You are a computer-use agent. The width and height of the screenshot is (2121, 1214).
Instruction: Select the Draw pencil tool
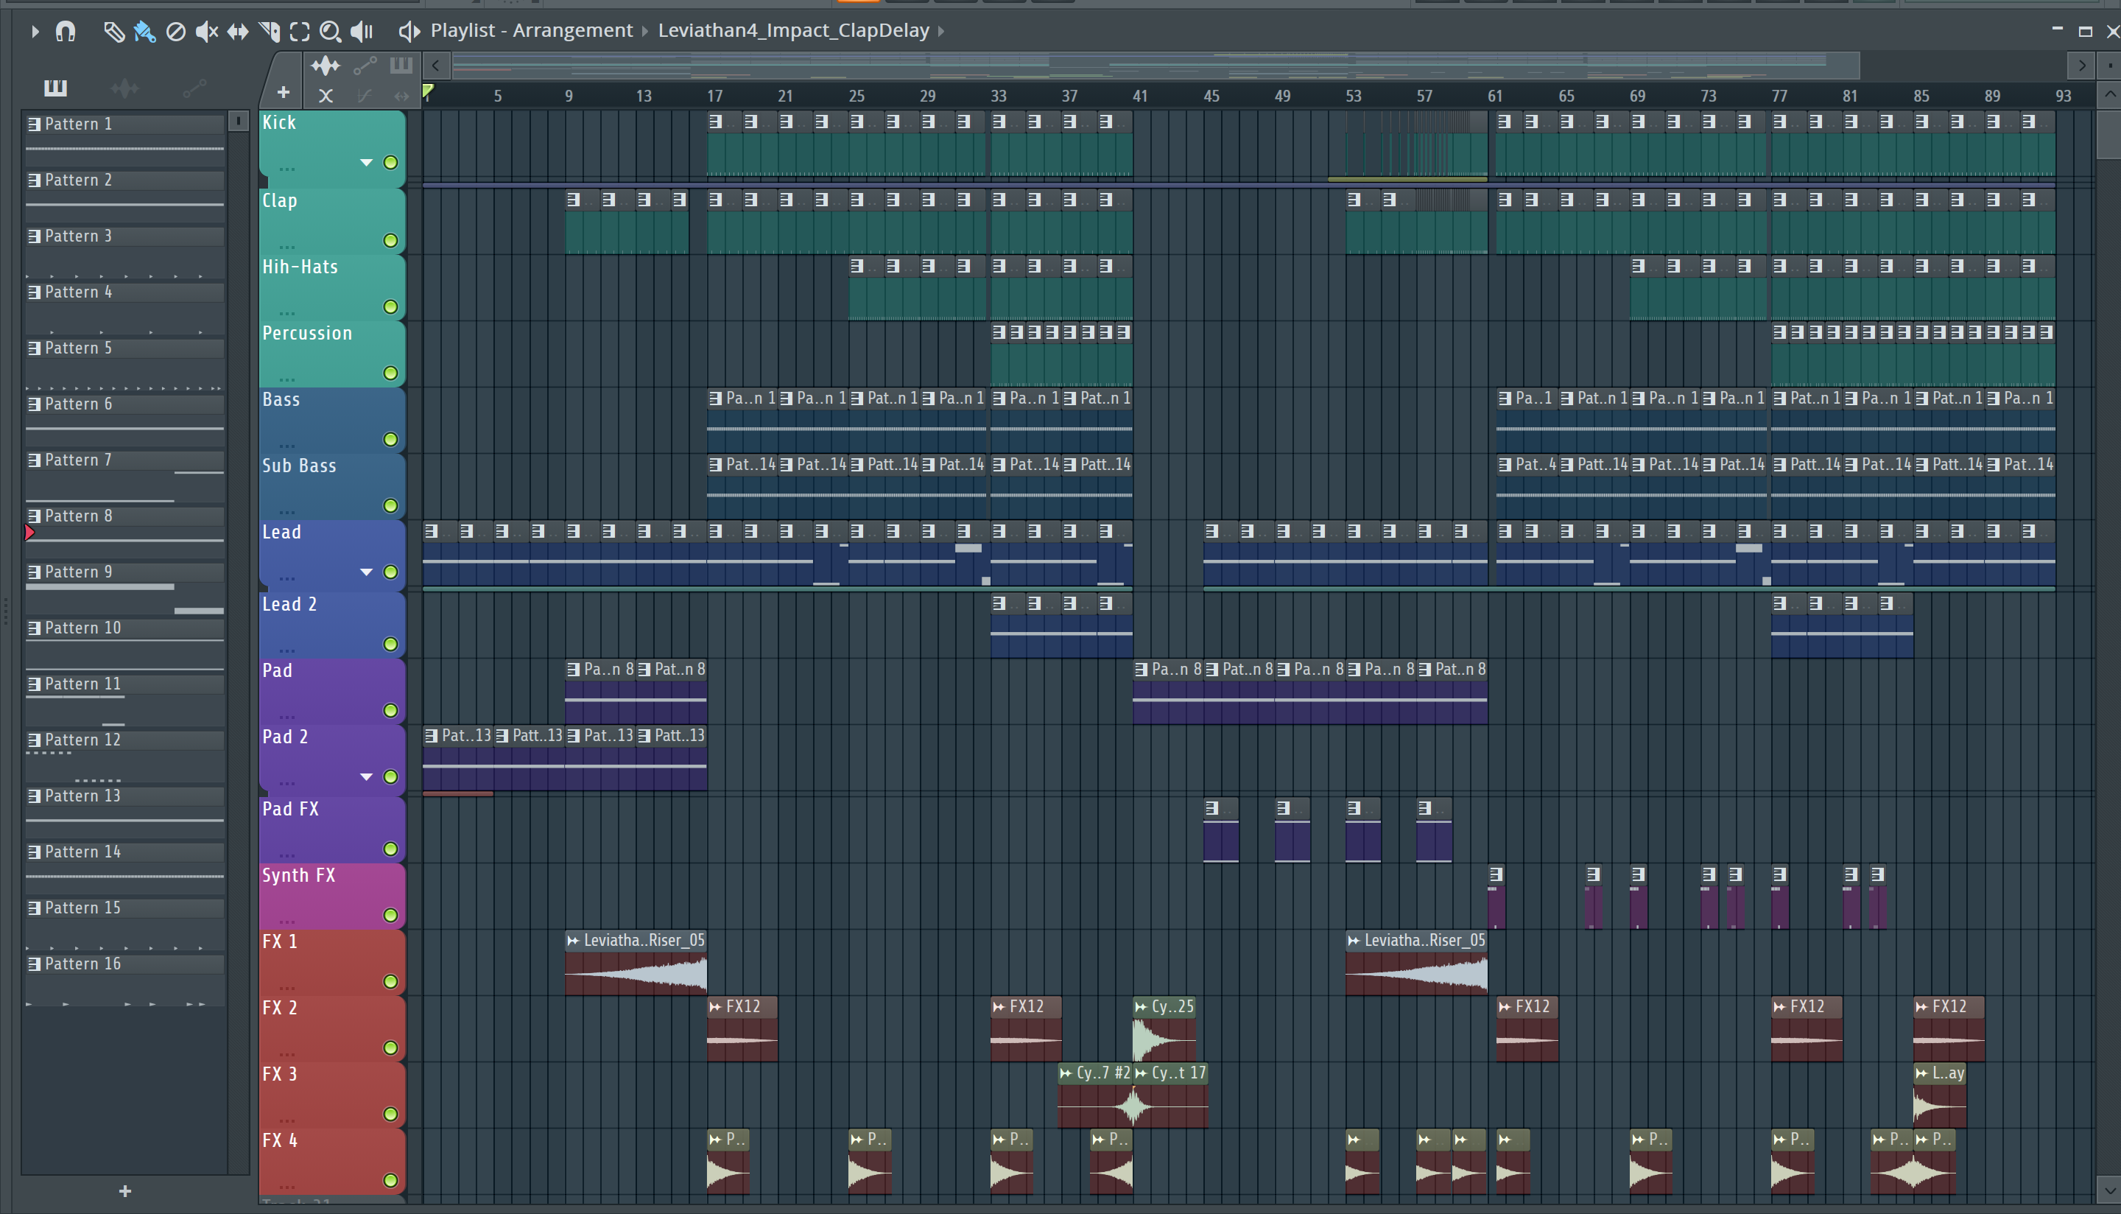pyautogui.click(x=113, y=32)
